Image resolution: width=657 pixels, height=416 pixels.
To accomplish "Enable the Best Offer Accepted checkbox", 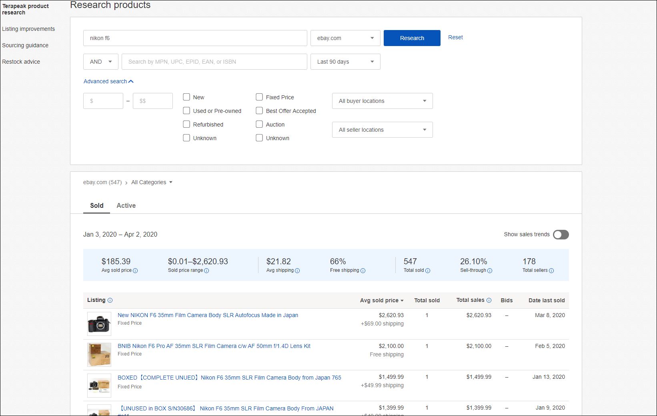I will coord(259,111).
